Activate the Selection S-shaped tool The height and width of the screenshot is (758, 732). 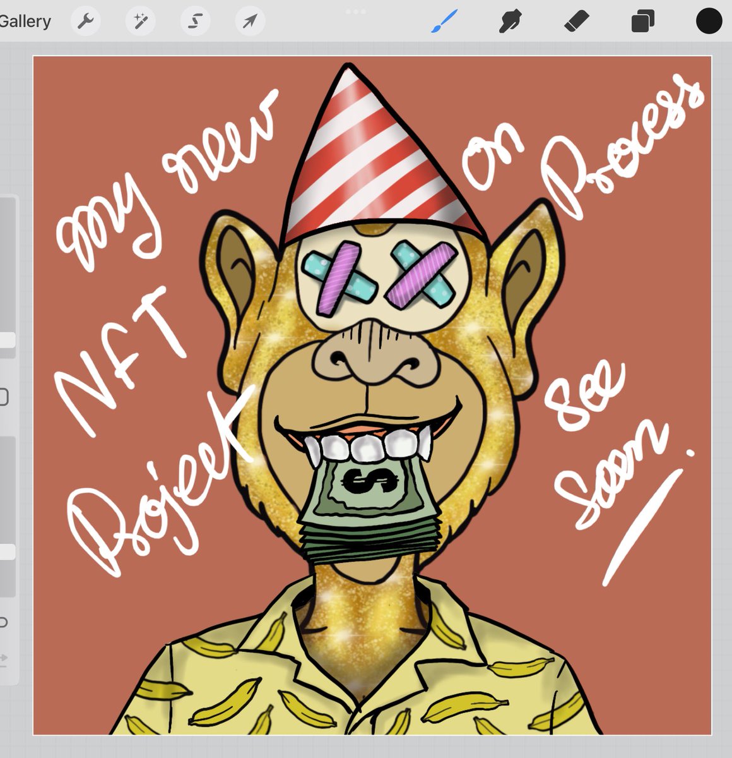tap(196, 22)
